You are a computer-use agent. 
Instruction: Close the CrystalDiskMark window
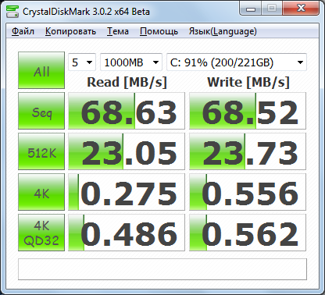(x=301, y=9)
